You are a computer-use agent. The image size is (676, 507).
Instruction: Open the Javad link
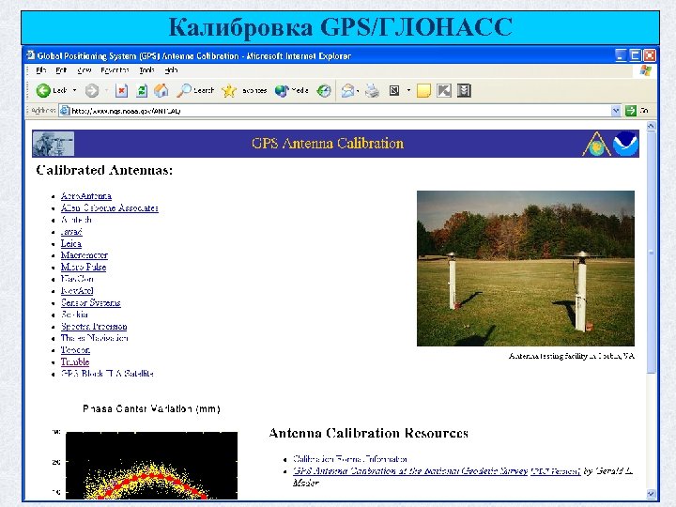71,232
